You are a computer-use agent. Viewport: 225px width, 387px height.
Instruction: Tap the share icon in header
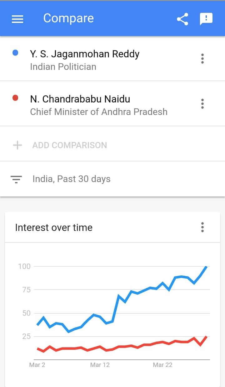[x=182, y=19]
